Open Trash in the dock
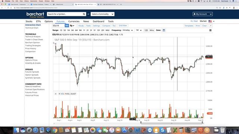The height and width of the screenshot is (134, 239). [223, 130]
